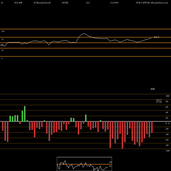
Task: Click the MR panel title label
Action: tap(153, 89)
